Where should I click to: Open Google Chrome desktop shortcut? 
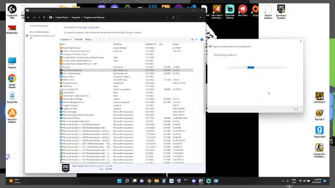[x=12, y=81]
